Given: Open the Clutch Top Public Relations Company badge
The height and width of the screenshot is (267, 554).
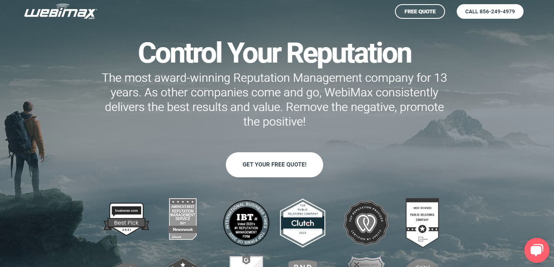Looking at the screenshot, I should (302, 223).
